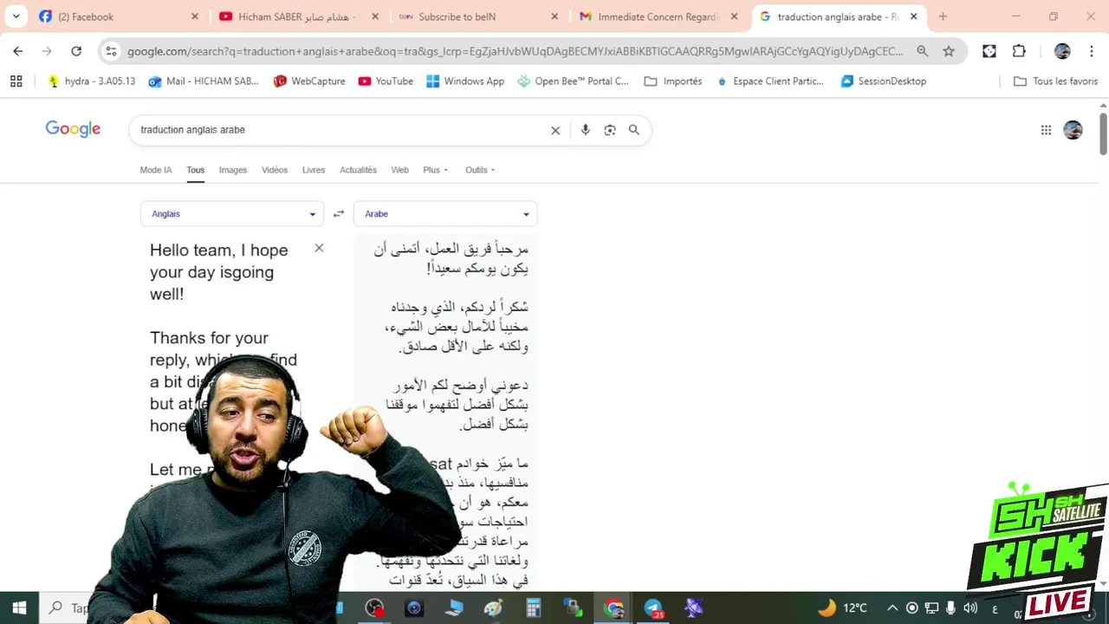
Task: Search by image with Lens icon
Action: coord(610,130)
